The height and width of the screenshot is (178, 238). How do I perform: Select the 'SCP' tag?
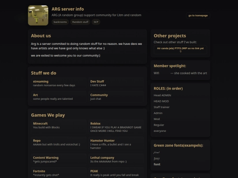pos(96,22)
